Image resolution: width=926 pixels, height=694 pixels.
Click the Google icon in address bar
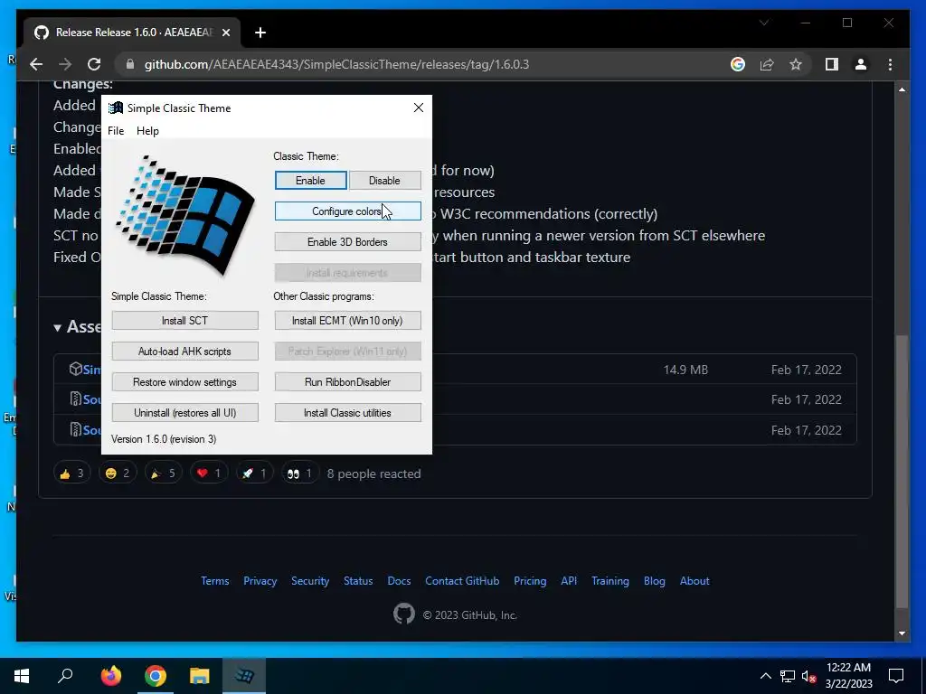tap(738, 64)
